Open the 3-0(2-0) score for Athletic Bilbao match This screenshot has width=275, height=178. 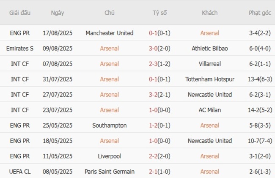pos(159,48)
